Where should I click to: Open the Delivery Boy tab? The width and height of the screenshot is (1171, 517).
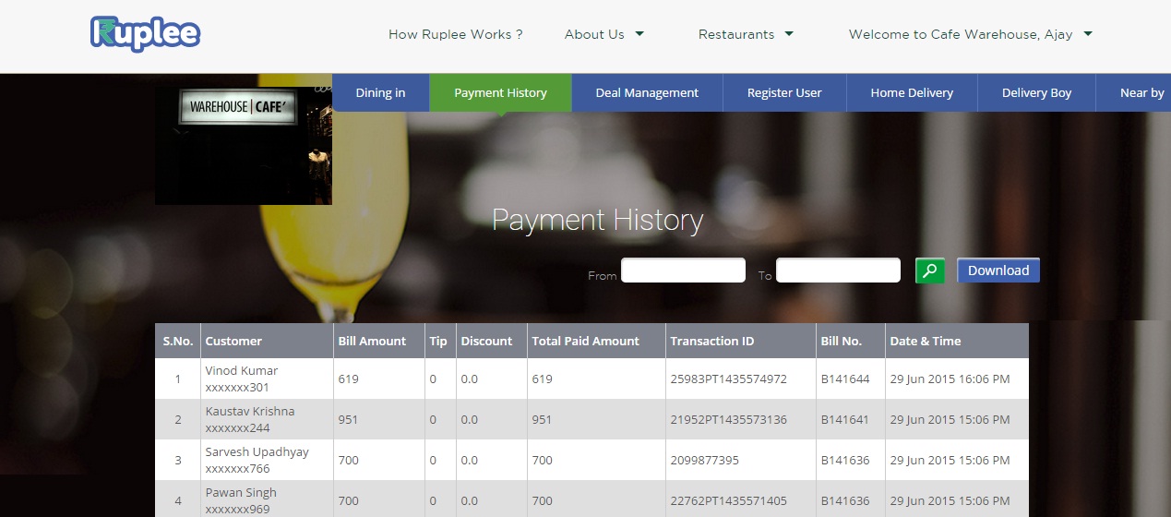(1036, 92)
